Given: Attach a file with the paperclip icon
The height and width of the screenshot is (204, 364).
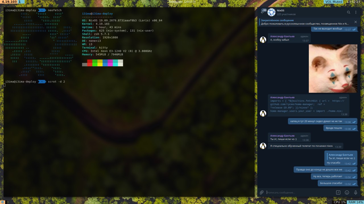Looking at the screenshot, I should 262,192.
